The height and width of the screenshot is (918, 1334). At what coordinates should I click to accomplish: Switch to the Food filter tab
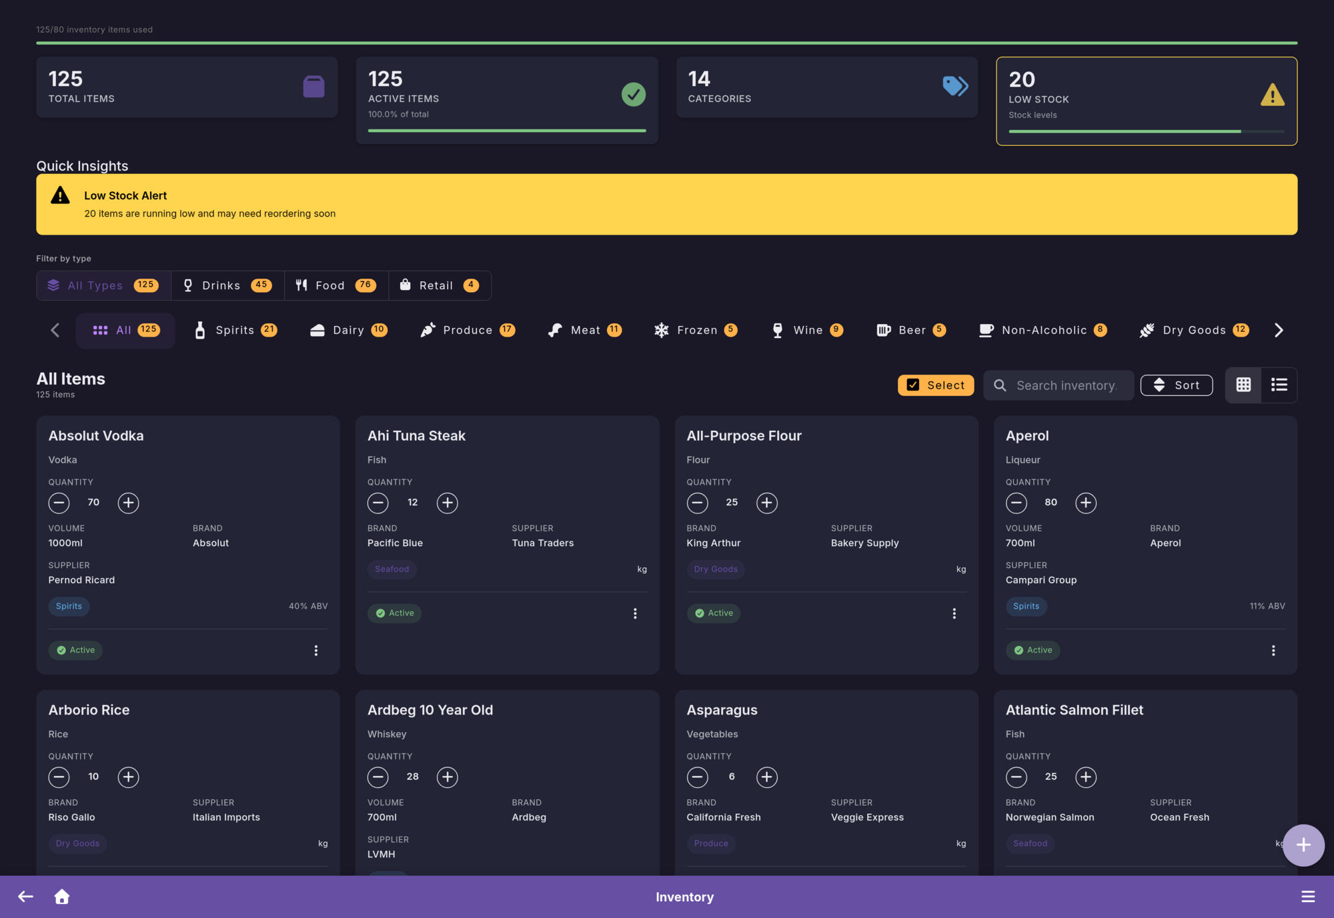click(x=336, y=285)
